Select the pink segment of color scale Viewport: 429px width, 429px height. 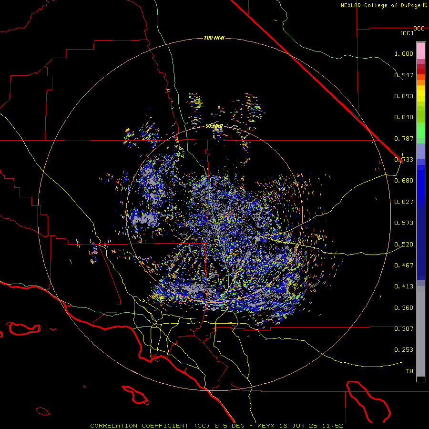[421, 51]
